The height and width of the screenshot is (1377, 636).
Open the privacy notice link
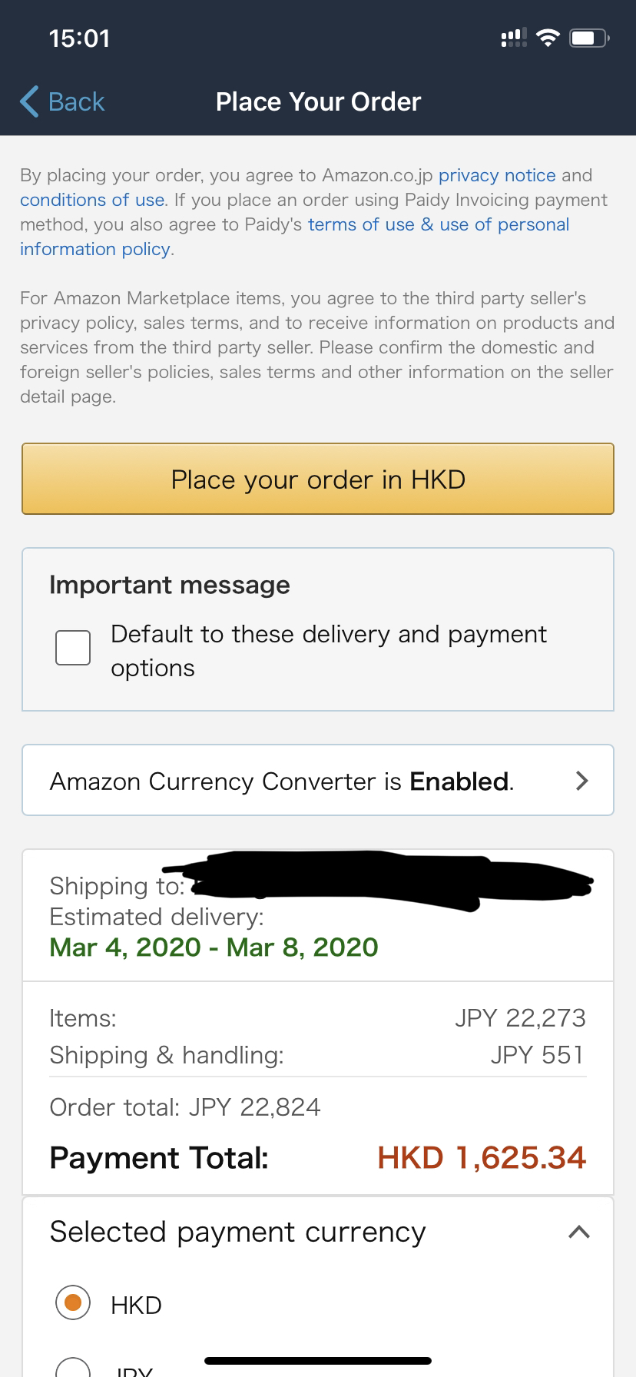(x=497, y=175)
